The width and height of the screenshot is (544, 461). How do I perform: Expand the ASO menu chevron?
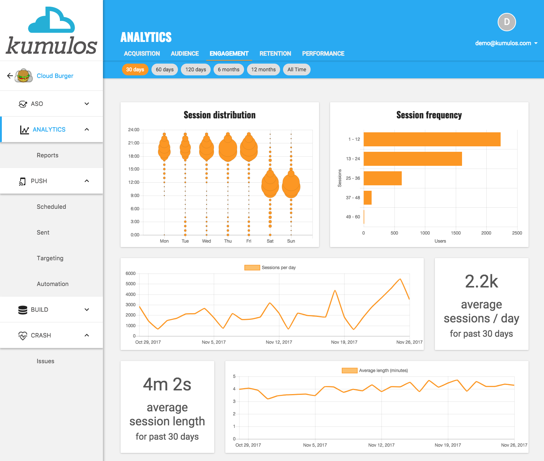[87, 104]
